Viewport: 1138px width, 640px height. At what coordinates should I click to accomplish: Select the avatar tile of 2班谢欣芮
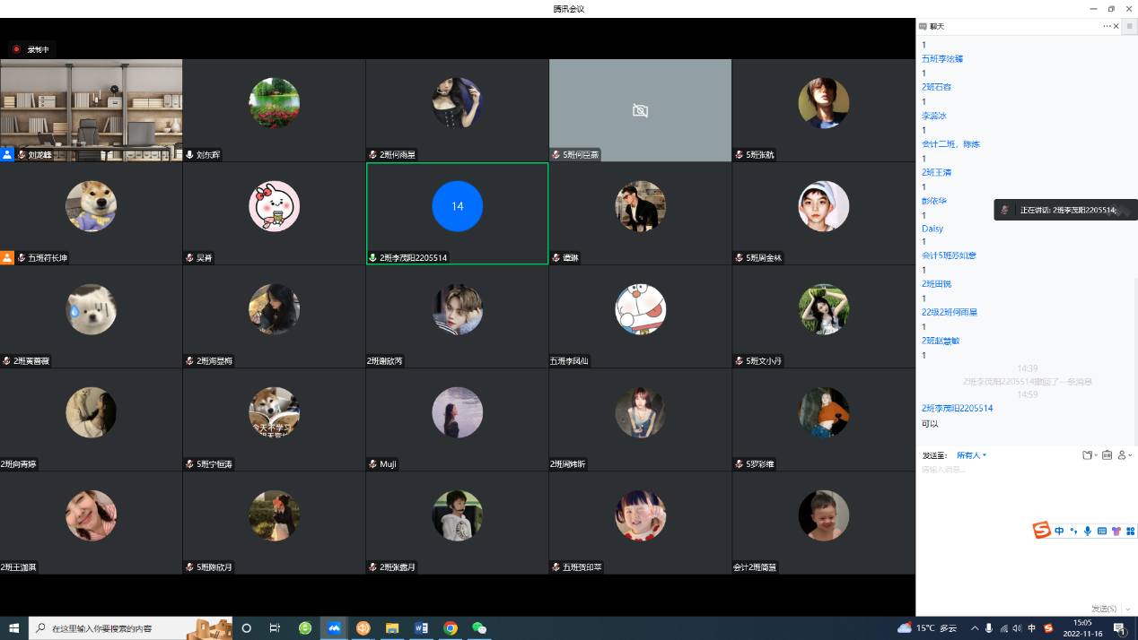coord(458,316)
